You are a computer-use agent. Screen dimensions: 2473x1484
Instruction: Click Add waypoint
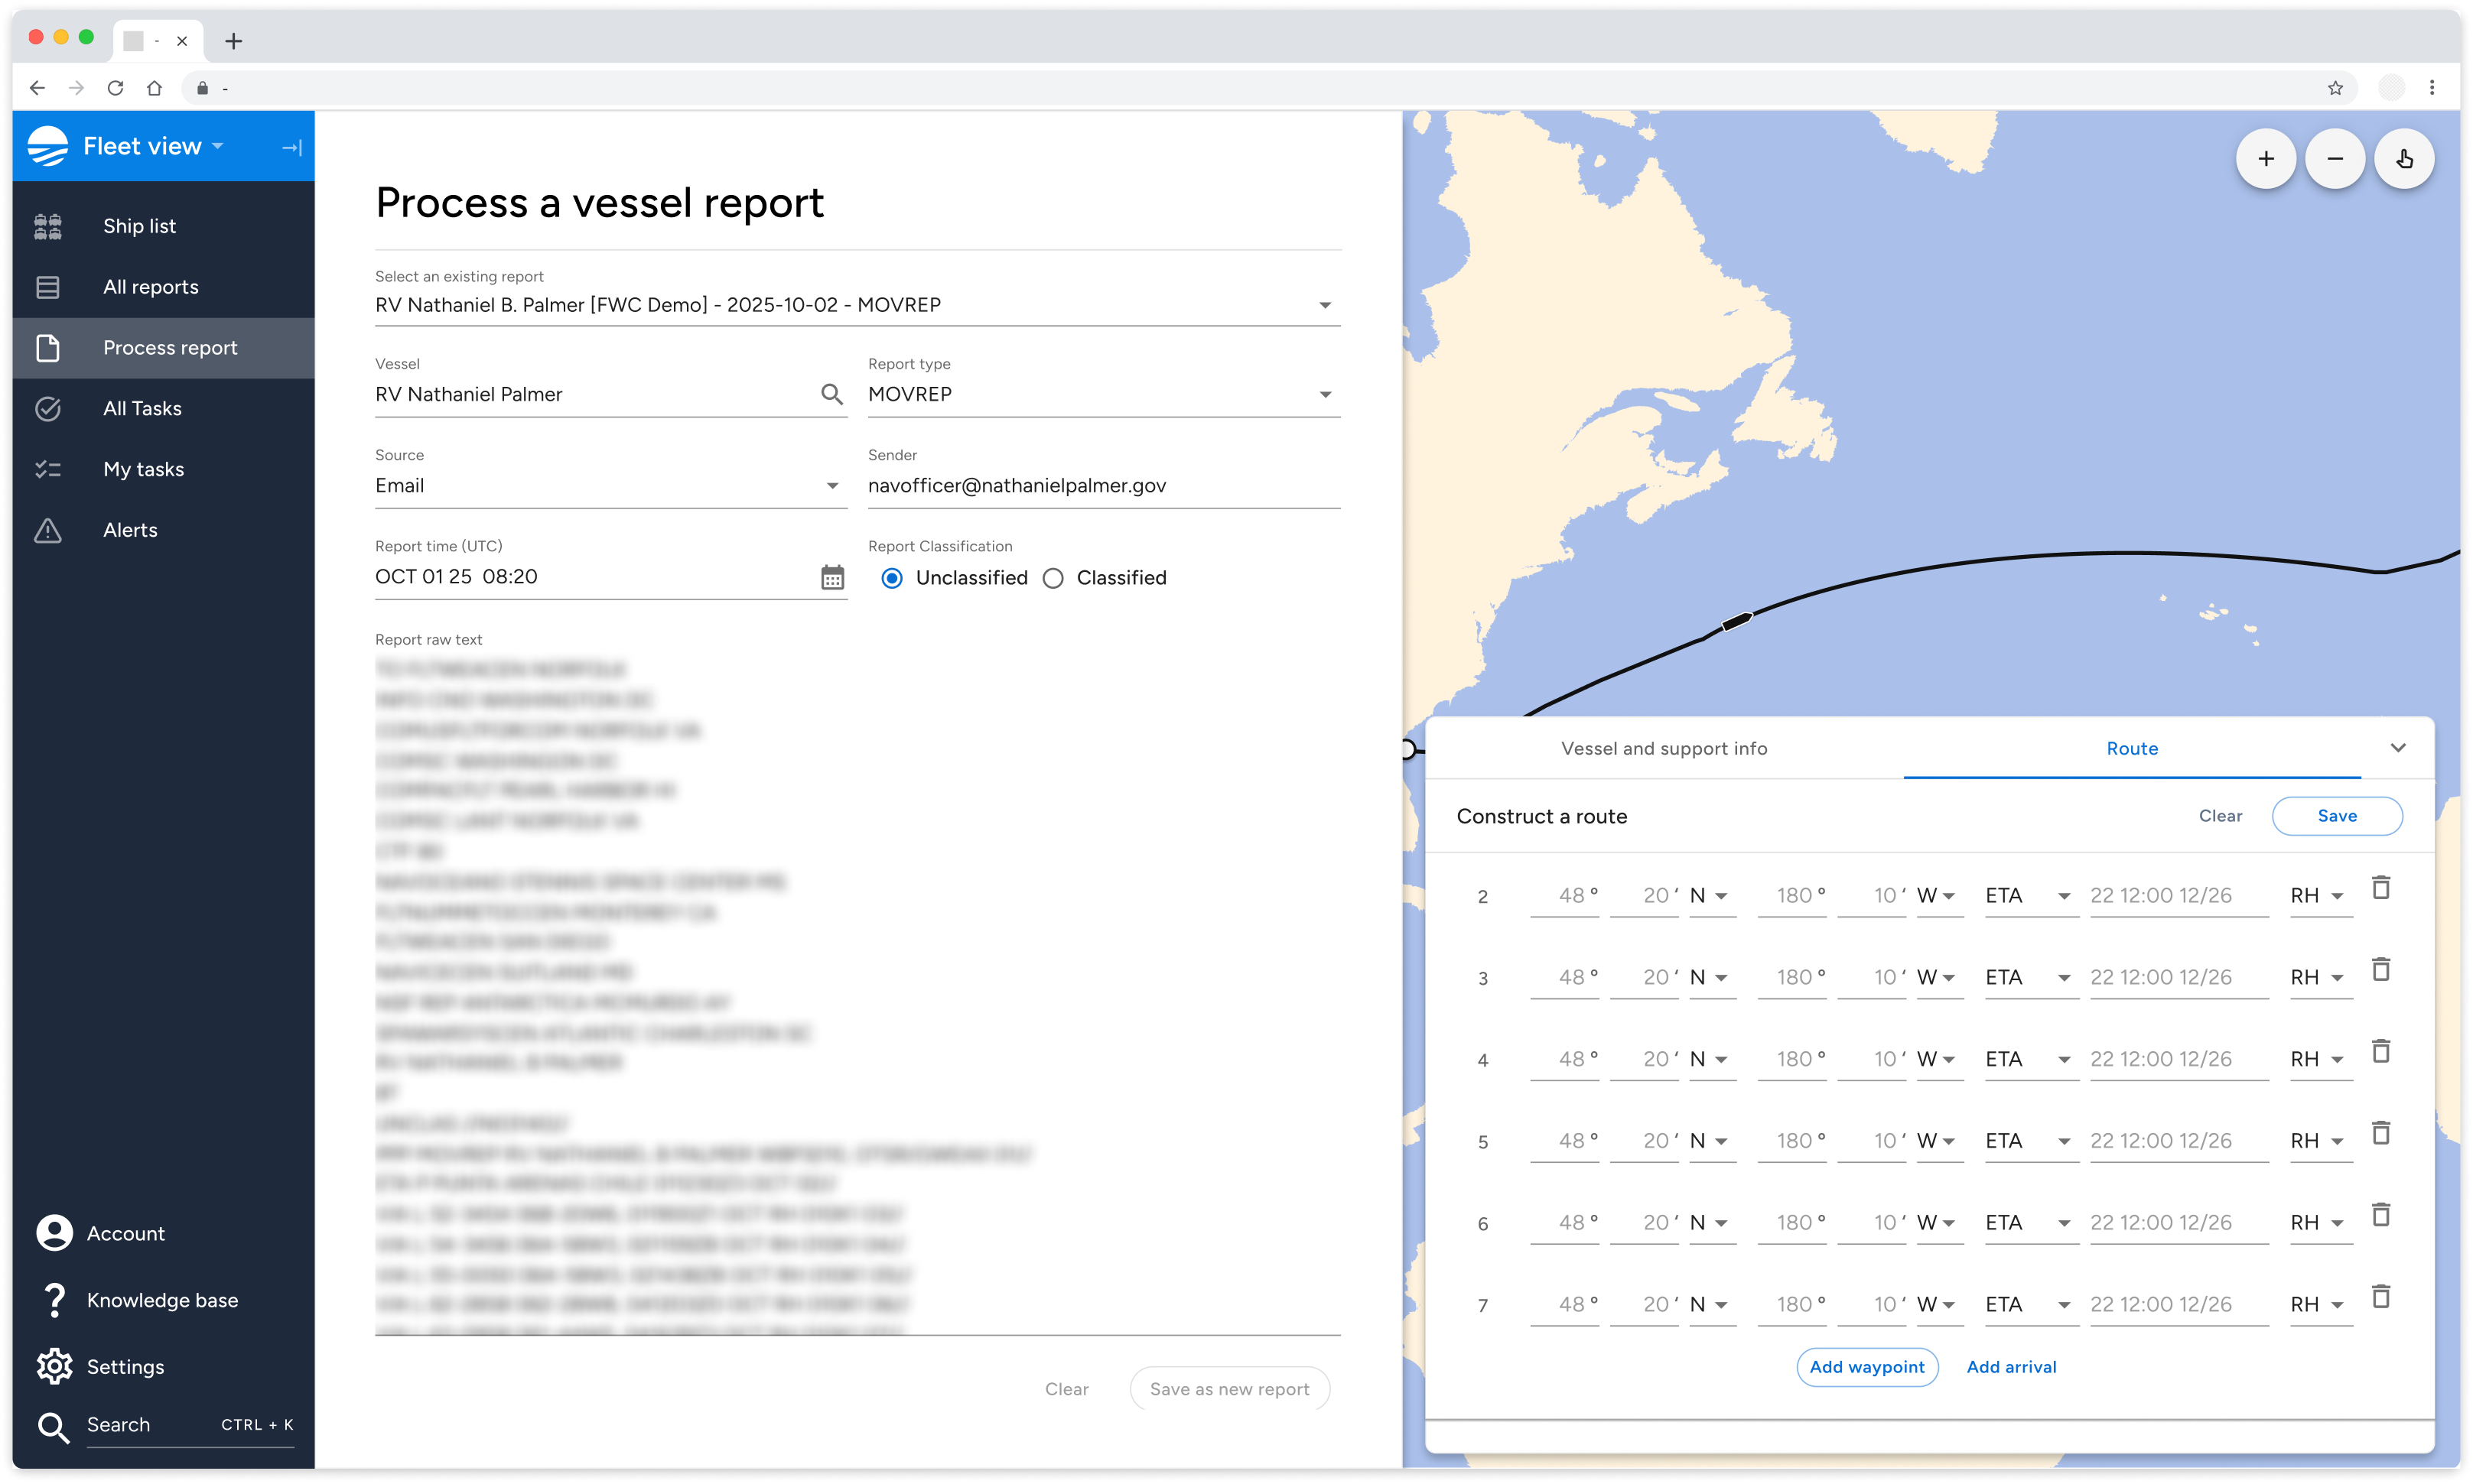pos(1866,1367)
